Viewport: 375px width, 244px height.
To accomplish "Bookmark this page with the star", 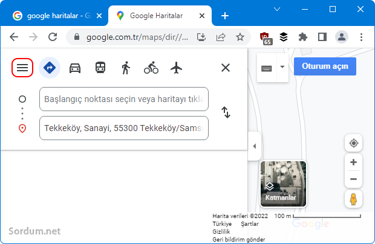I will click(240, 37).
